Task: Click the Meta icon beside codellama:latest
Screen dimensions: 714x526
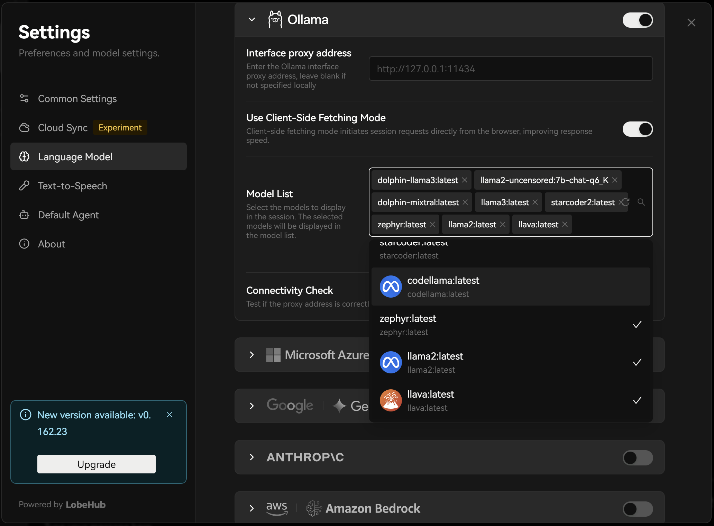Action: point(391,287)
